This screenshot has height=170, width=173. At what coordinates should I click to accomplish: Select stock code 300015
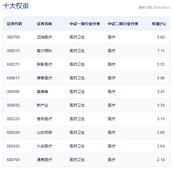pyautogui.click(x=13, y=51)
